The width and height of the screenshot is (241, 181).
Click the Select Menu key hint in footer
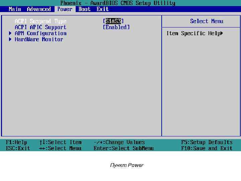[60, 148]
